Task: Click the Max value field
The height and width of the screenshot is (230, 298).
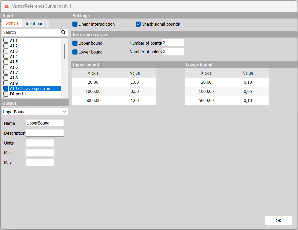Action: pyautogui.click(x=40, y=163)
